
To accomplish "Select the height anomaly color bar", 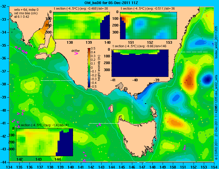I will [x=89, y=68].
